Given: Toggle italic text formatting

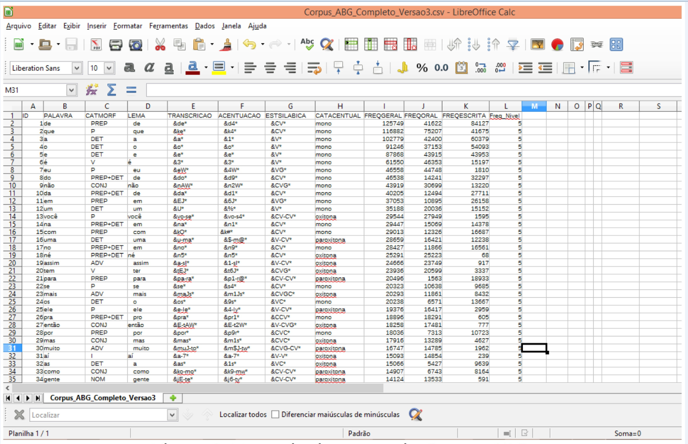Looking at the screenshot, I should pyautogui.click(x=149, y=68).
